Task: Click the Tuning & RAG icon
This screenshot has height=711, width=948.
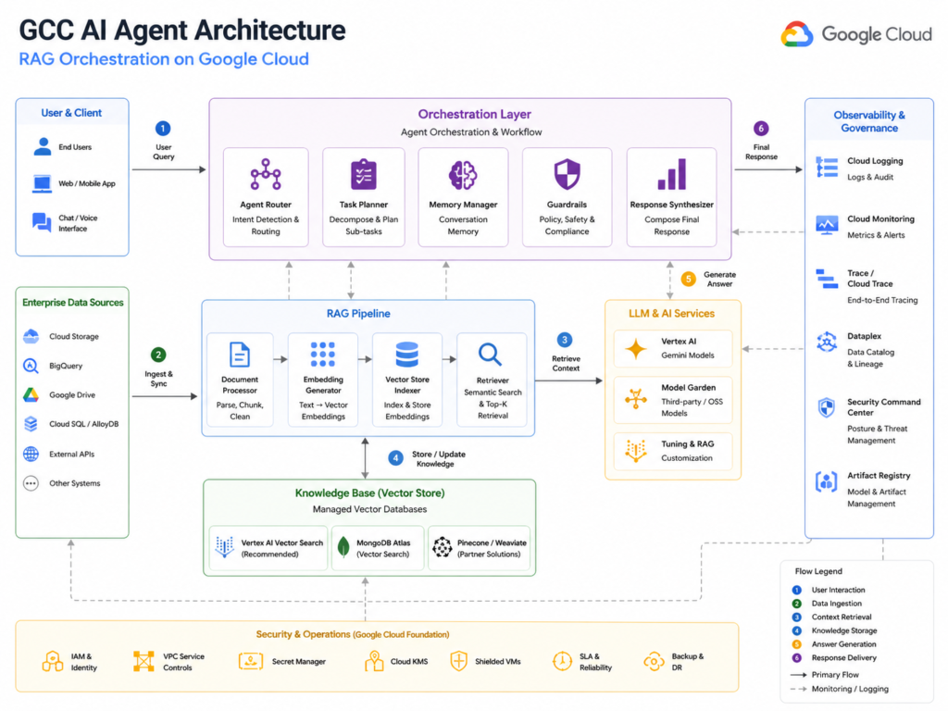Action: pos(635,451)
